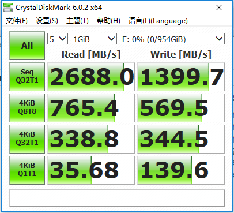The height and width of the screenshot is (213, 234).
Task: Open the 语言(L)(Language) menu
Action: click(158, 21)
